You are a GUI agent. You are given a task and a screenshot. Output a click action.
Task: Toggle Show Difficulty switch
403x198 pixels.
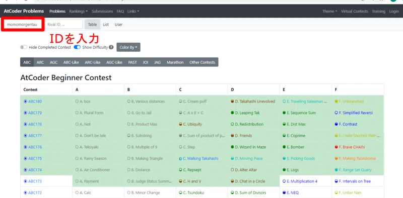(x=77, y=47)
